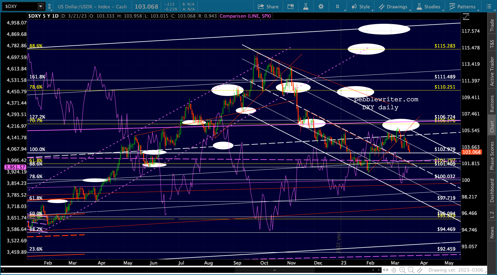Image resolution: width=497 pixels, height=275 pixels.
Task: Click the $97.719 price level label
Action: coord(446,198)
